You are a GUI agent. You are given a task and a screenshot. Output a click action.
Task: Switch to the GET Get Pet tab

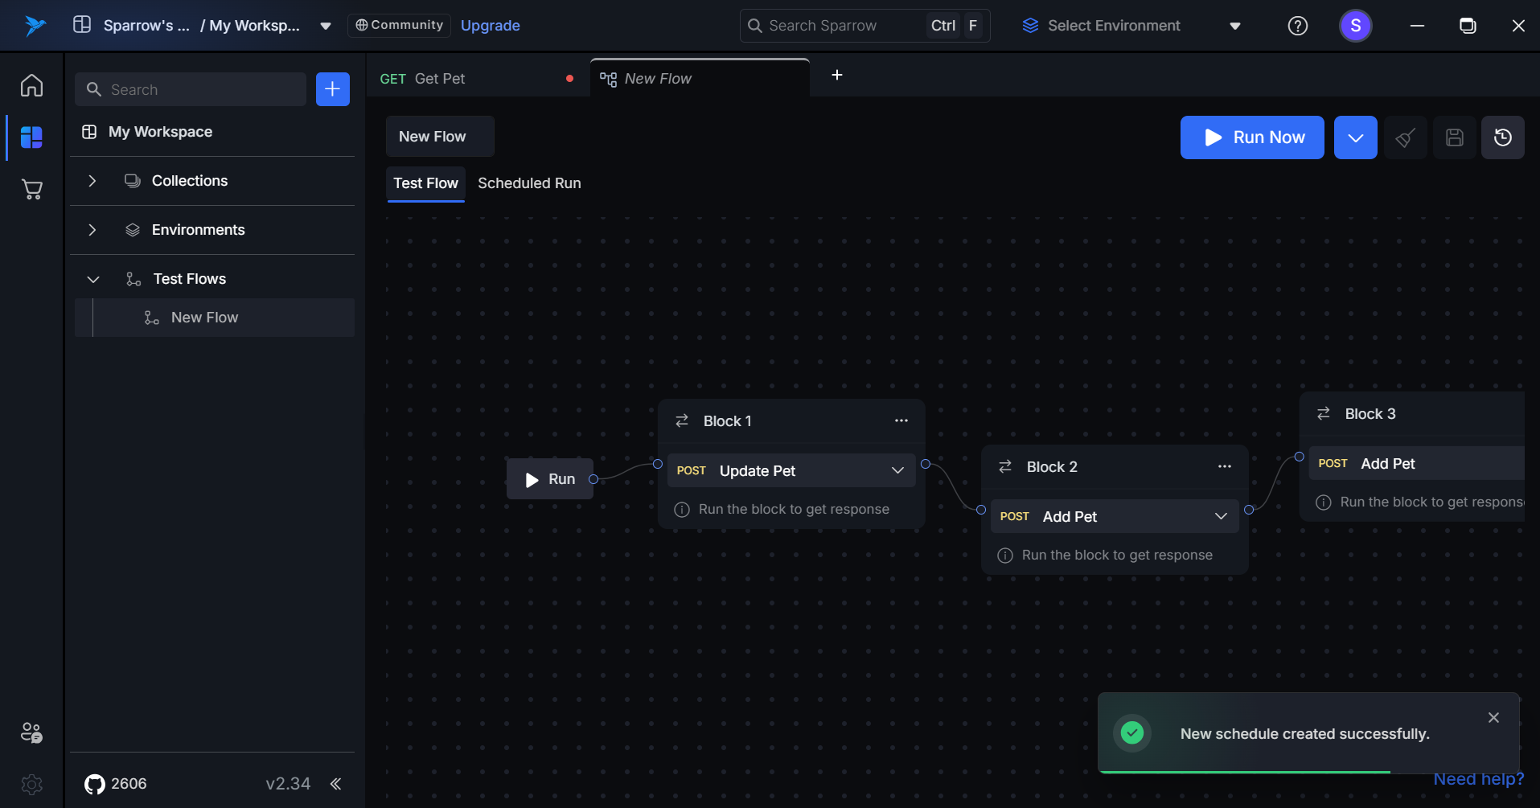tap(439, 79)
